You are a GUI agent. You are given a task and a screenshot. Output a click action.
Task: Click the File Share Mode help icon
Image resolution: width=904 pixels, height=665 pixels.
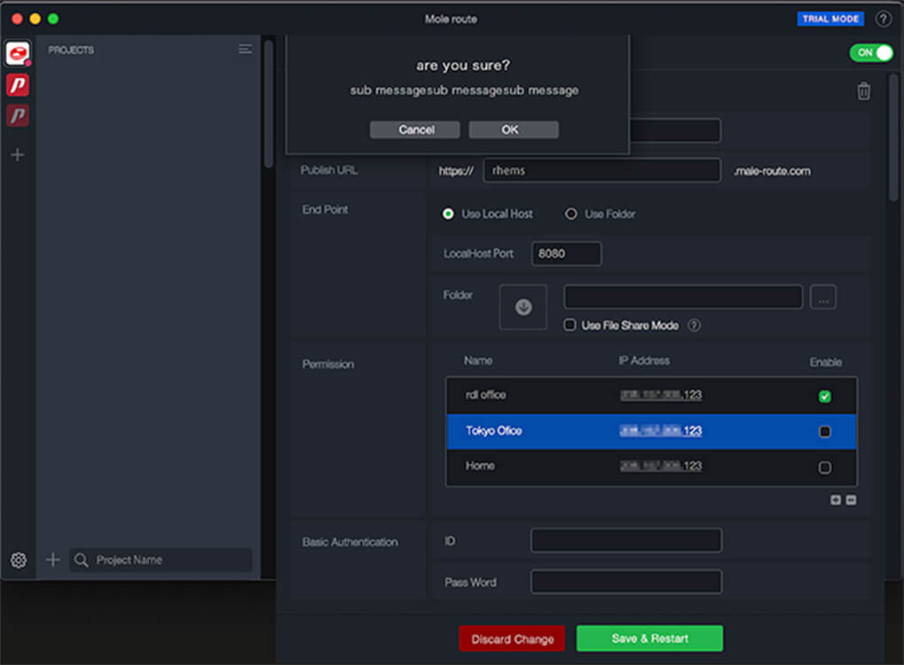[695, 325]
